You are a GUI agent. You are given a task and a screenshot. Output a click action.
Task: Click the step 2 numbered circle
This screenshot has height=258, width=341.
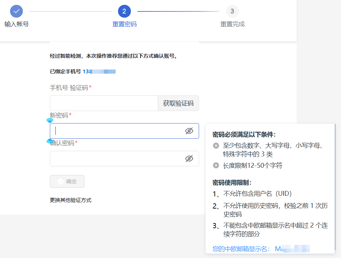124,11
